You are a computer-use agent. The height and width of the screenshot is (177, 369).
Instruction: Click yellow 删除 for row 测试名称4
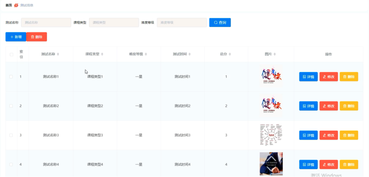click(x=349, y=164)
